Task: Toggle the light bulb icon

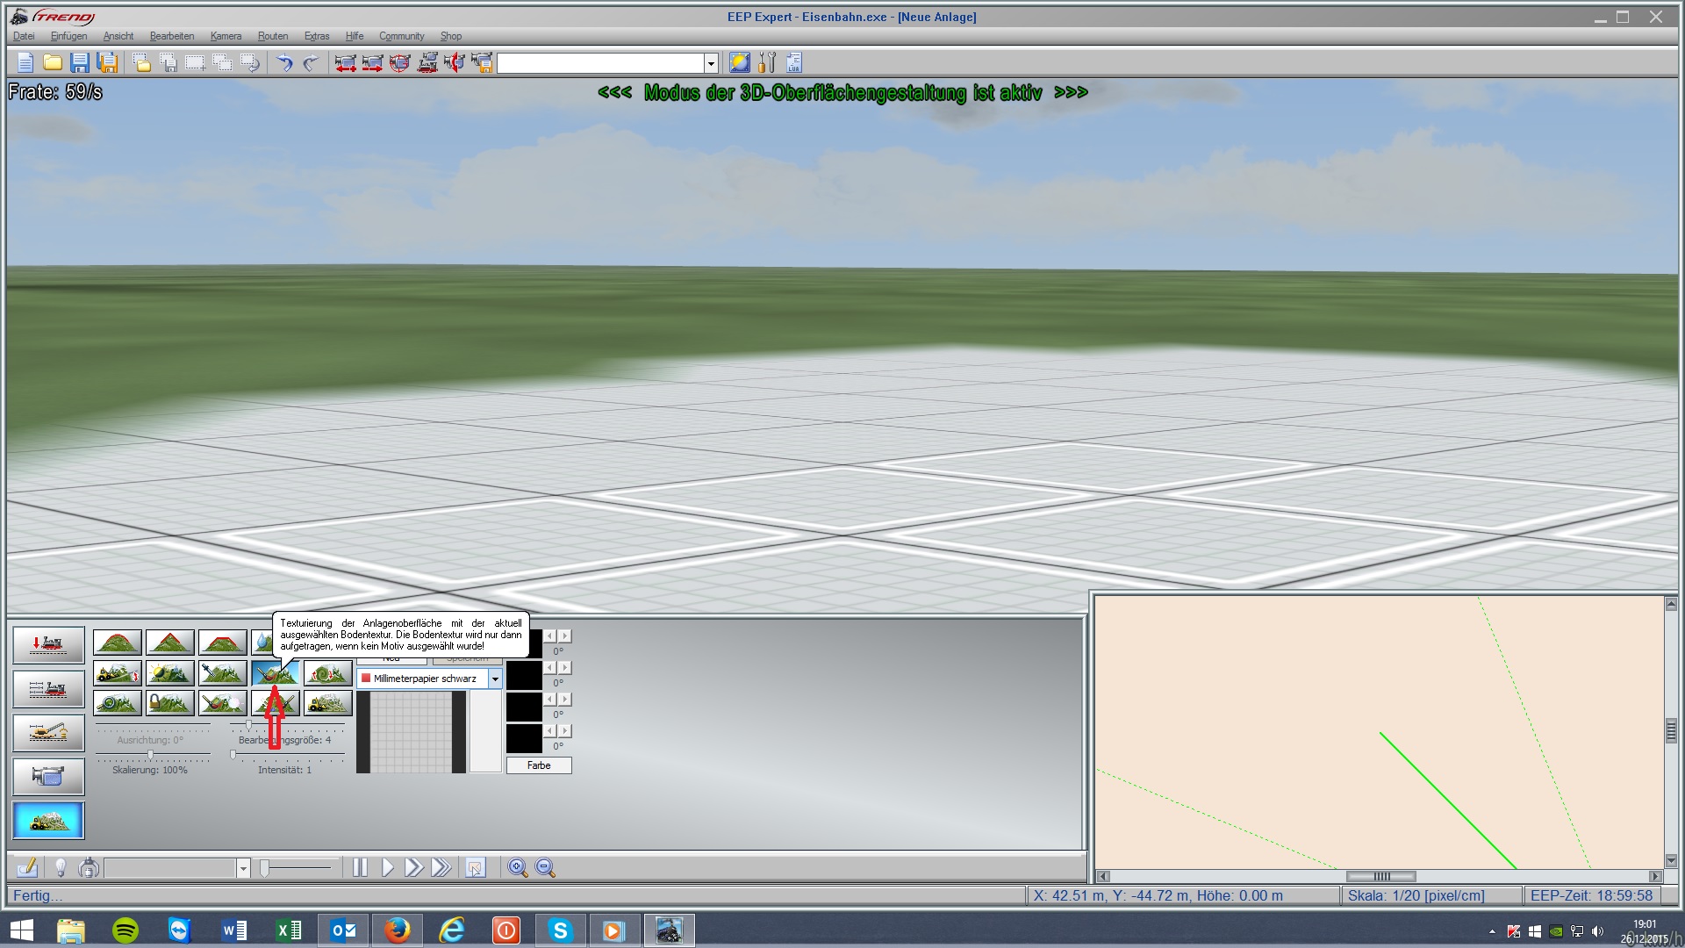Action: coord(61,868)
